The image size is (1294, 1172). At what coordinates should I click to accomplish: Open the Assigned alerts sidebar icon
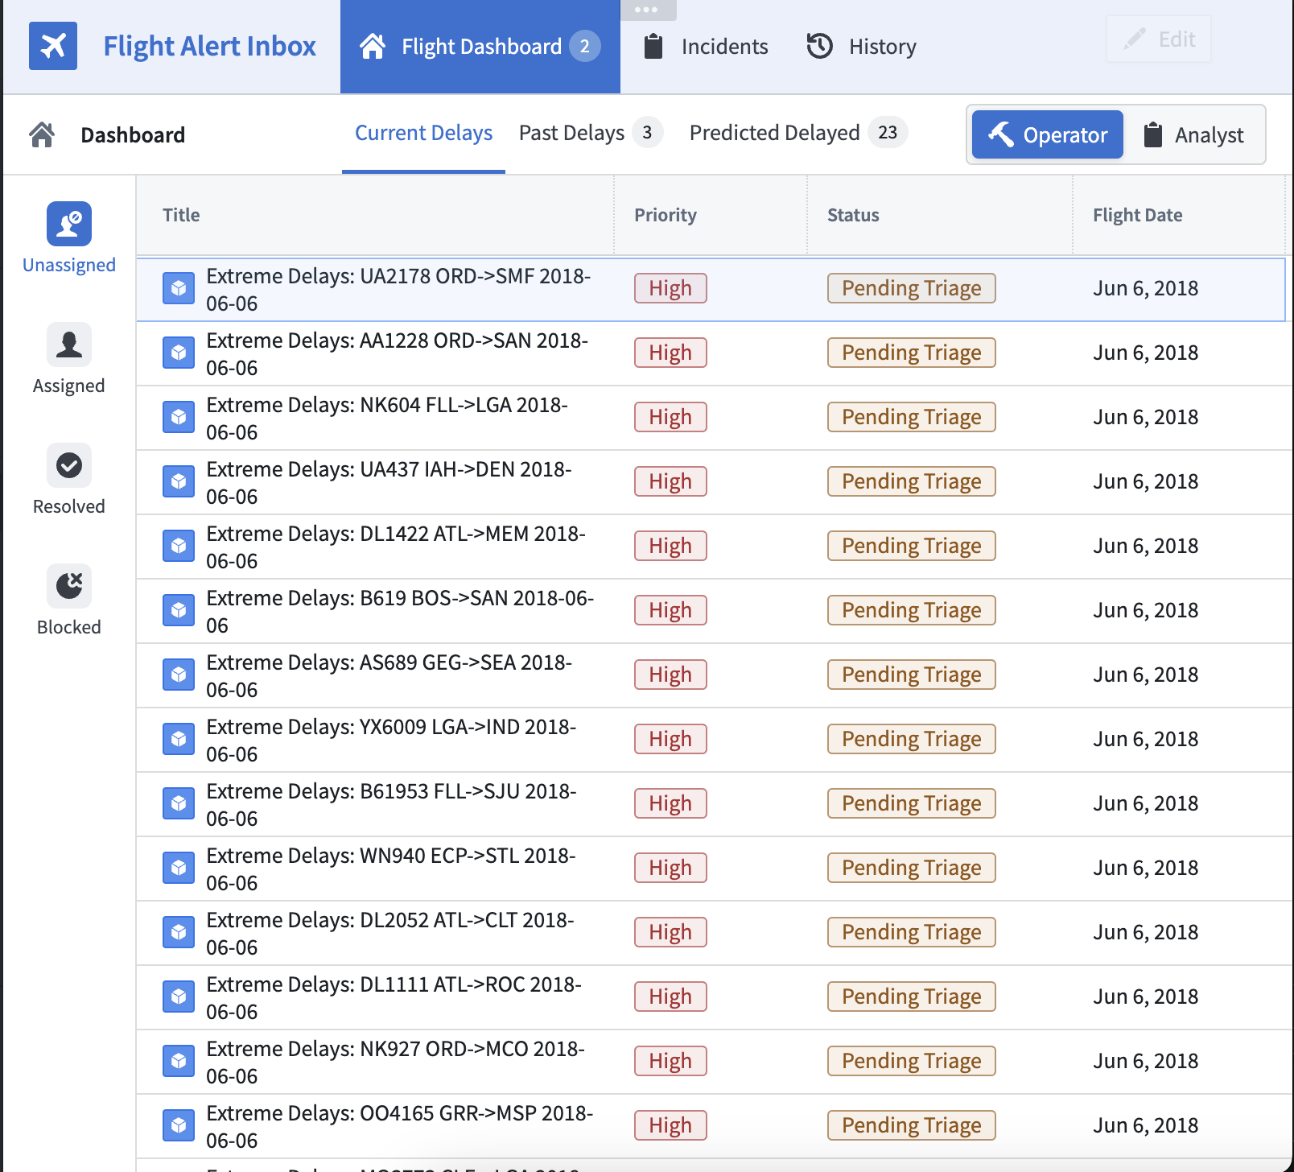pyautogui.click(x=69, y=345)
